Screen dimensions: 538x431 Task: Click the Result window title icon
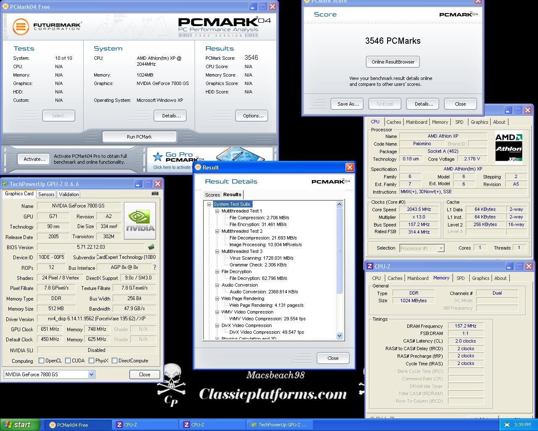point(198,168)
